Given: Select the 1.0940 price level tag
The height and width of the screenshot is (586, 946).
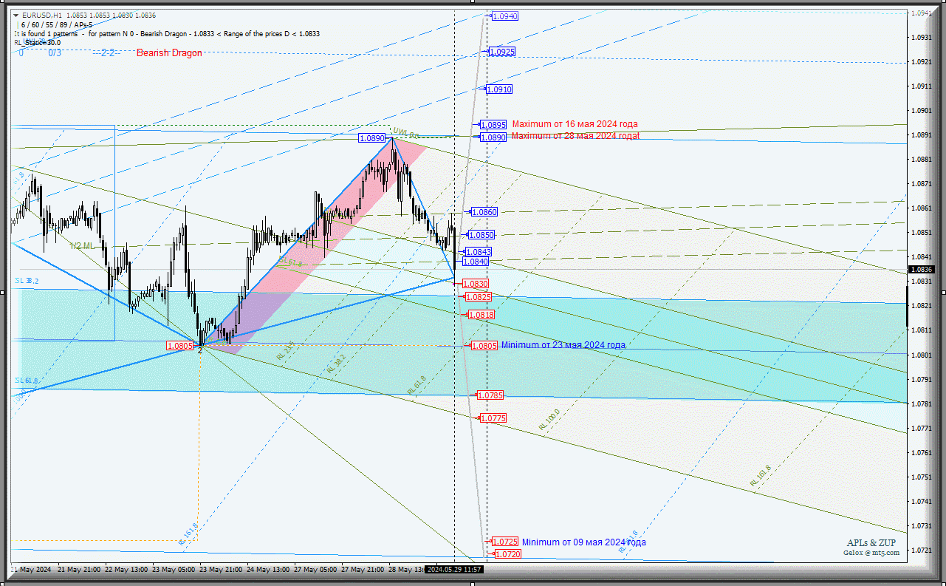Looking at the screenshot, I should (x=505, y=16).
